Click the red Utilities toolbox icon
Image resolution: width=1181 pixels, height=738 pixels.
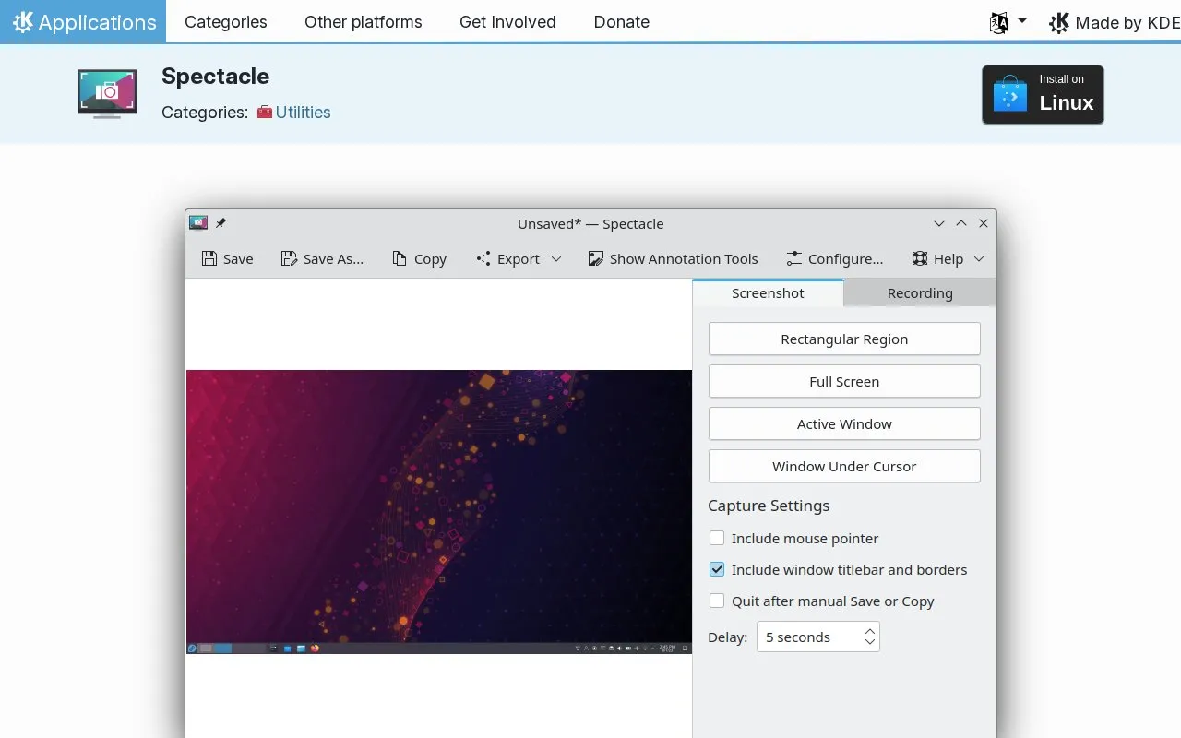(x=265, y=113)
